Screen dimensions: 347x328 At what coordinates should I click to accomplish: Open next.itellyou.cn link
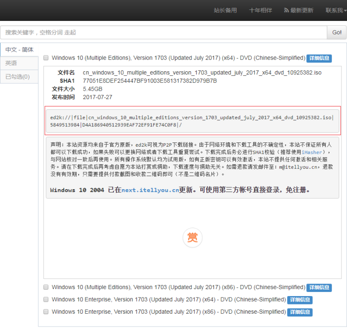point(150,190)
